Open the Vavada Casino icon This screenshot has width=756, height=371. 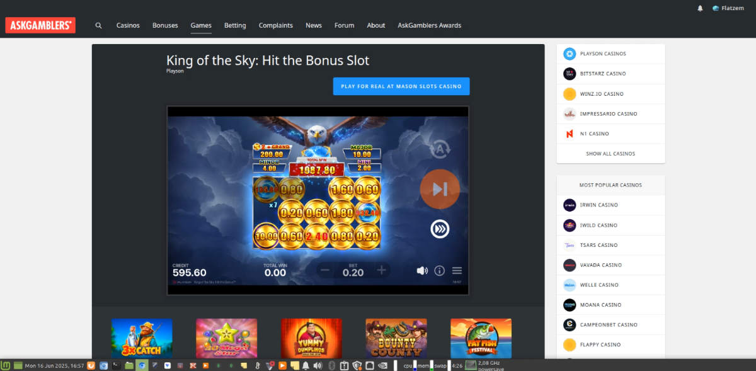[x=570, y=265]
